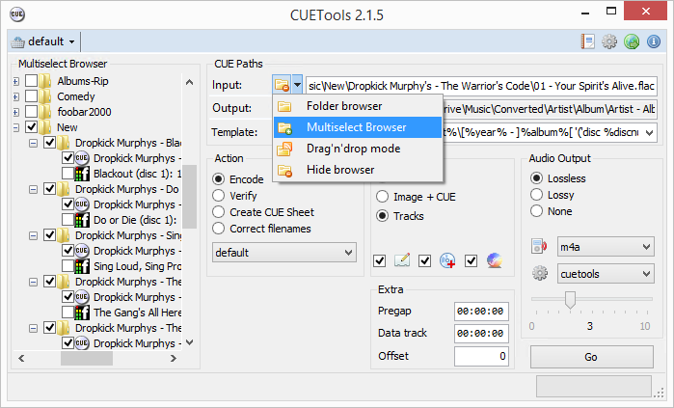Select the Verify action
Viewport: 674px width, 408px height.
[x=234, y=196]
